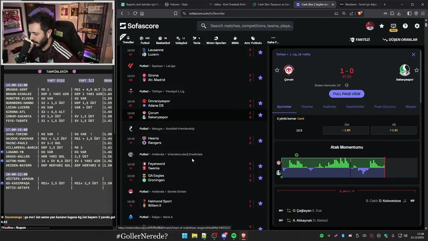428x241 pixels.
Task: Open Amr. Futbolu category
Action: pyautogui.click(x=253, y=40)
